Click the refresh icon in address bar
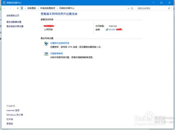The width and height of the screenshot is (175, 130). (x=132, y=8)
